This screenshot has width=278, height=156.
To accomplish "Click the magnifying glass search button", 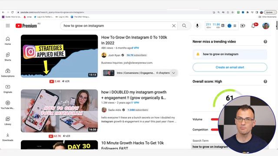I will 184,26.
